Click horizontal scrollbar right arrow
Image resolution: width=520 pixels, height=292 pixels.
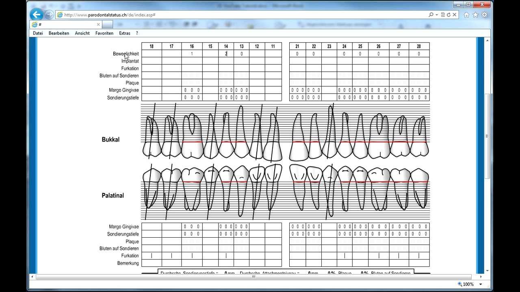coord(482,277)
